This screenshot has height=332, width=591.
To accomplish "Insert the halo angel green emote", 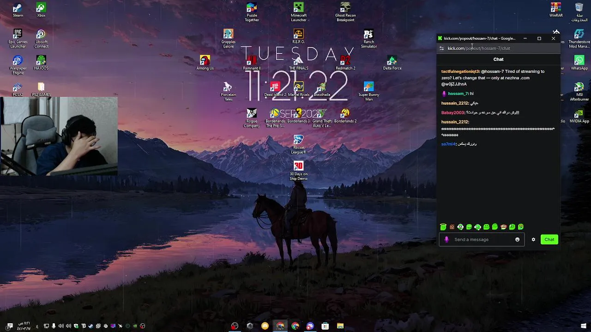I will click(x=443, y=226).
